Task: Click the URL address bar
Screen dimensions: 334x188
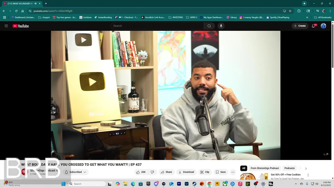Action: 157,11
